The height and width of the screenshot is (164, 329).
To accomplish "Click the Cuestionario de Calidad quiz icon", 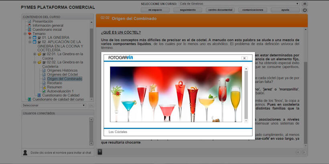I will pyautogui.click(x=39, y=95).
